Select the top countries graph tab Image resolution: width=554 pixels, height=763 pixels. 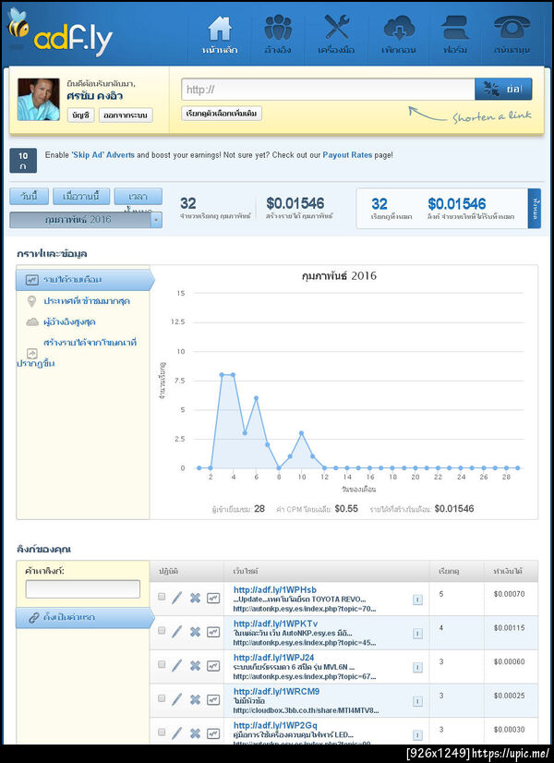coord(86,301)
